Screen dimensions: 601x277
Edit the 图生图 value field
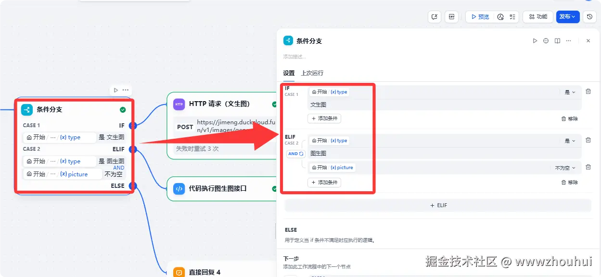point(444,153)
